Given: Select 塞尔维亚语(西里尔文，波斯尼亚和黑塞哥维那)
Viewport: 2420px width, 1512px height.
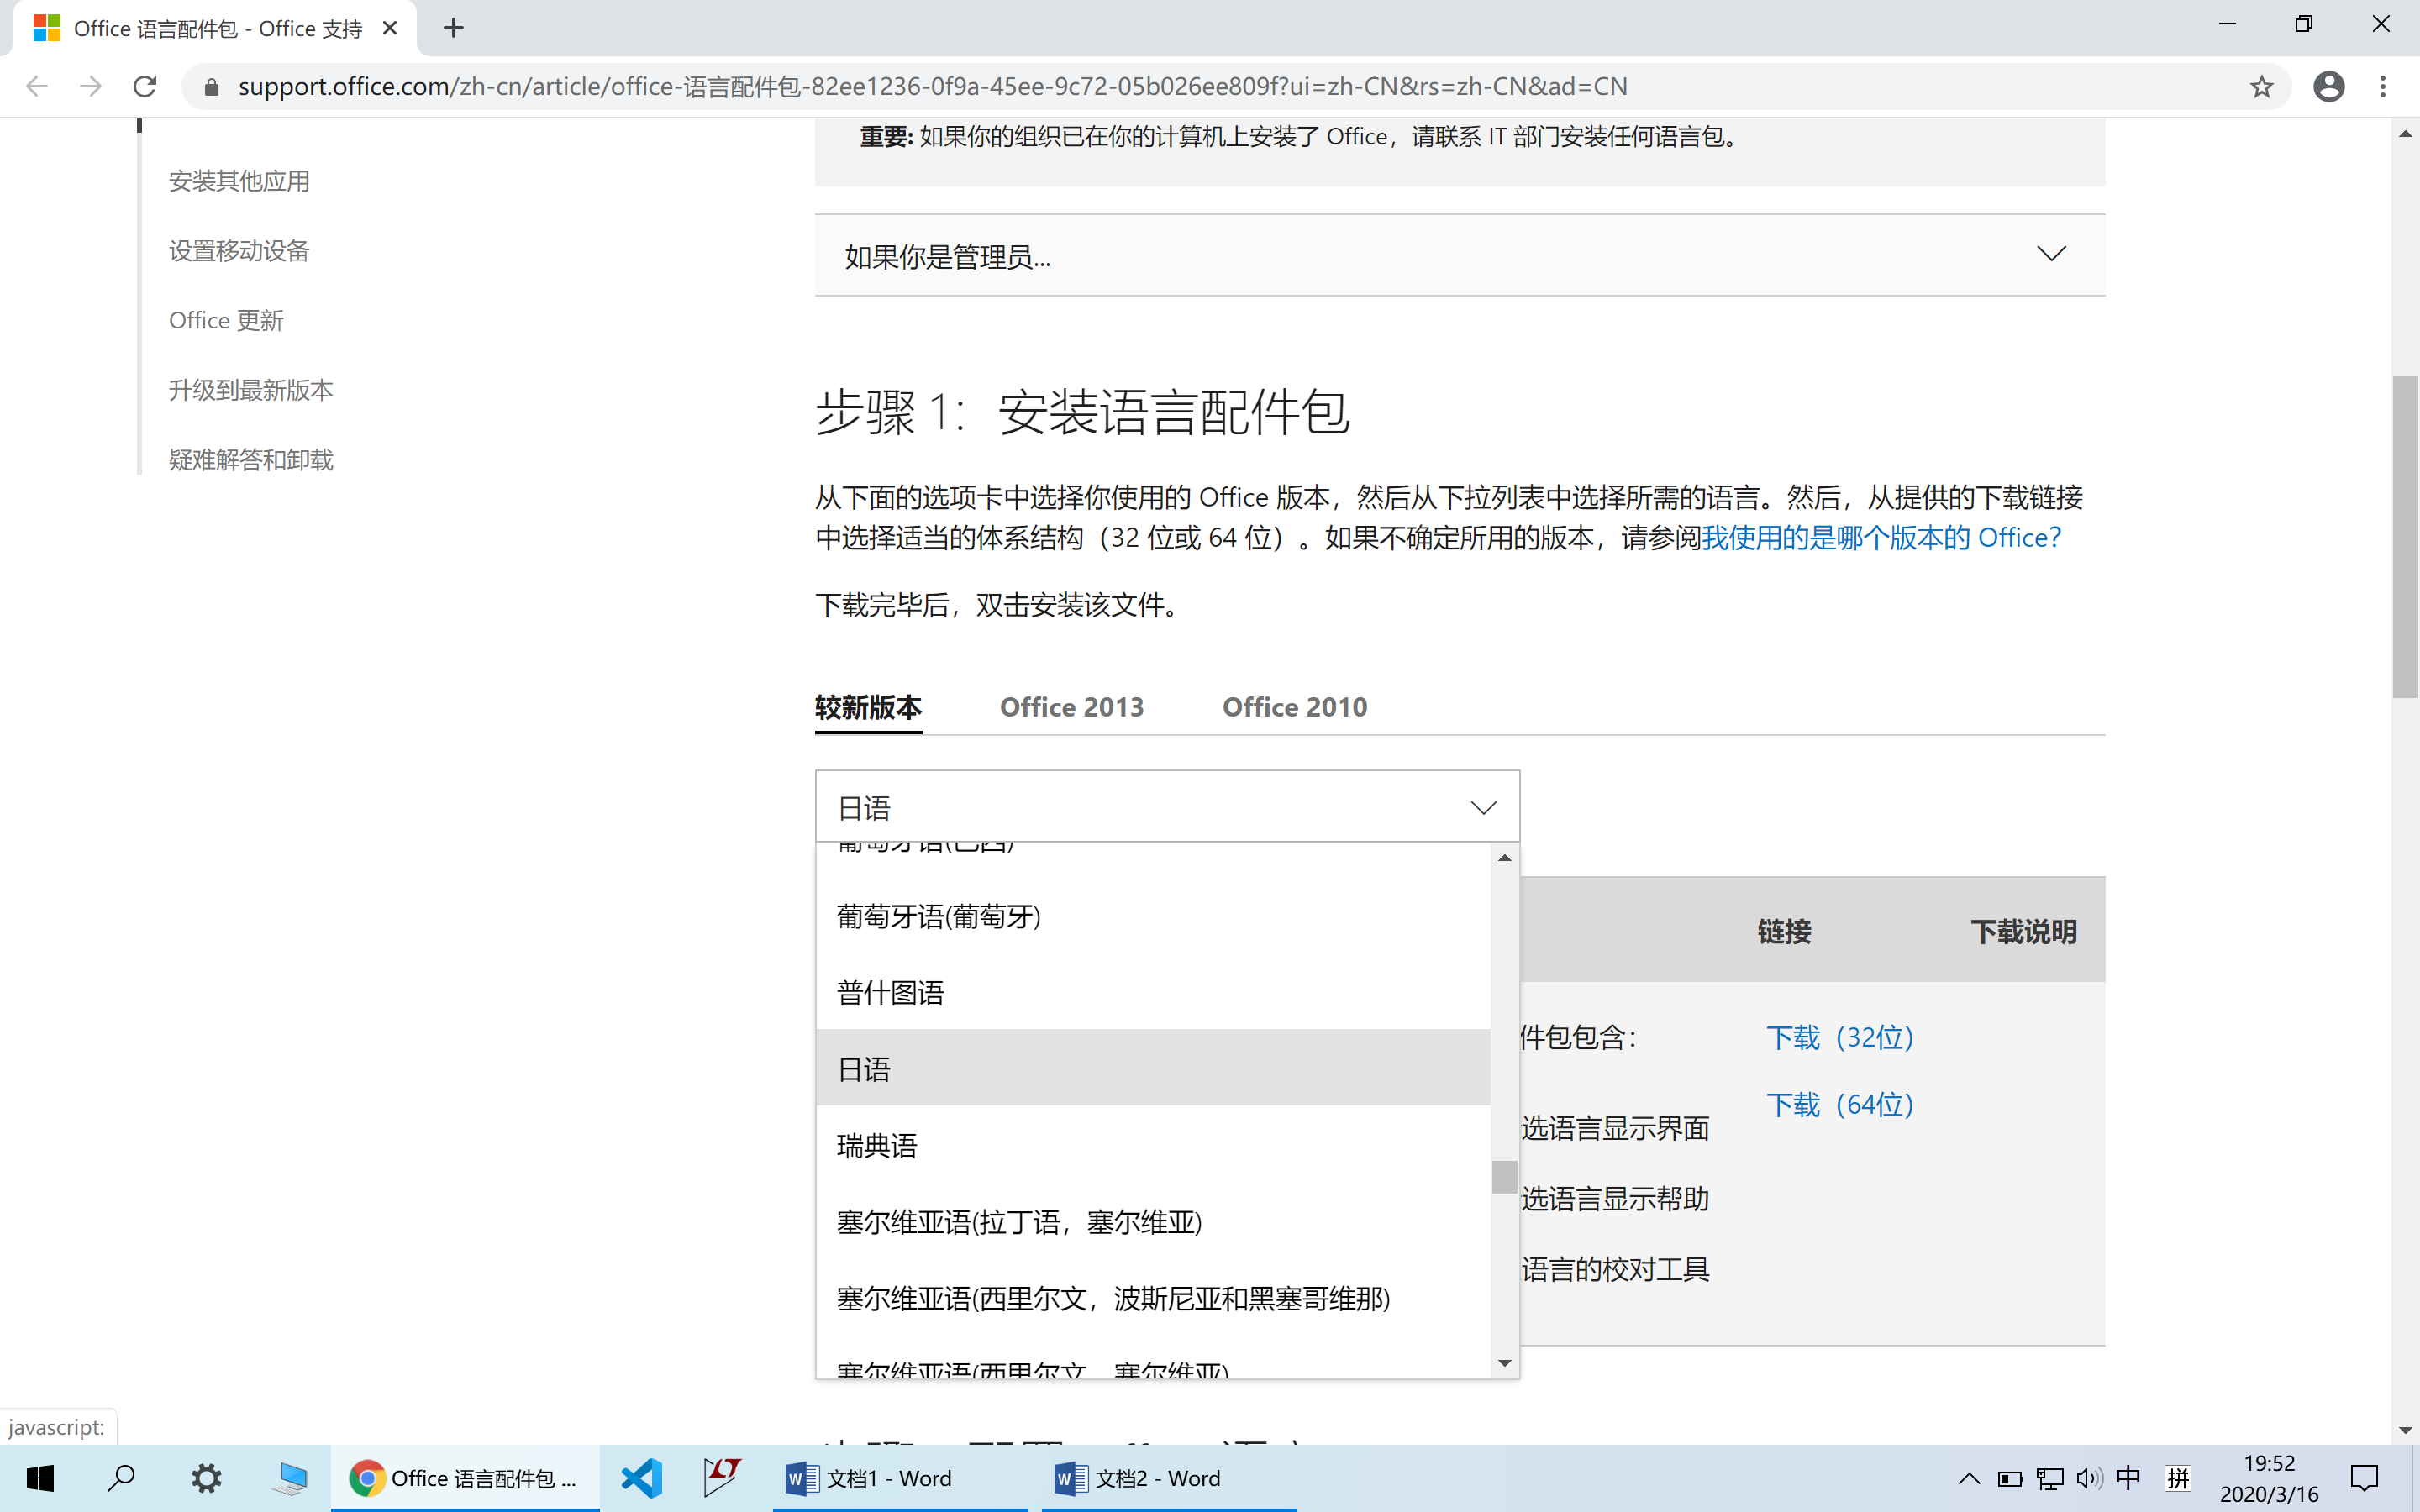Looking at the screenshot, I should 1153,1298.
